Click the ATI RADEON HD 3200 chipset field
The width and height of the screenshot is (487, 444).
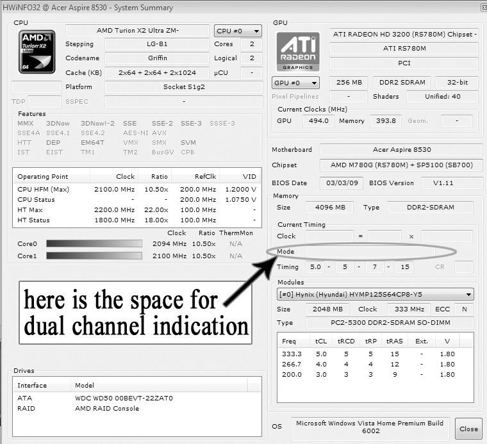coord(404,34)
